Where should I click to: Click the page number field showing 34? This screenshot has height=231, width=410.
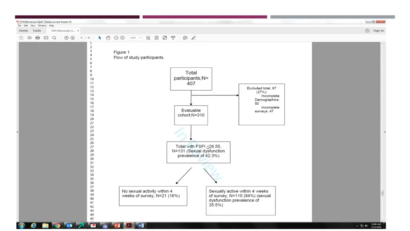coord(81,38)
